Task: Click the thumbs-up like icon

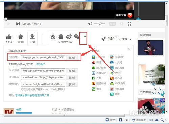Action: pyautogui.click(x=9, y=36)
